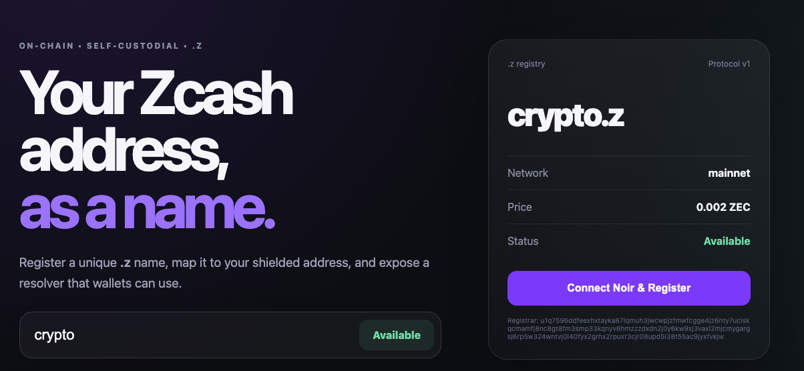The width and height of the screenshot is (804, 371).
Task: Click the Connect Noir & Register button
Action: [x=628, y=288]
